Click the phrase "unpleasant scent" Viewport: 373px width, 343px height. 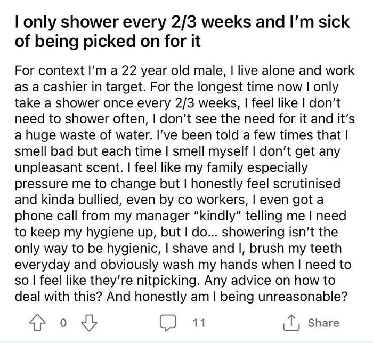(68, 168)
